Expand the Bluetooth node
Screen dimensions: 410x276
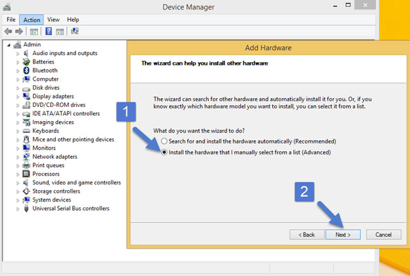tap(18, 71)
